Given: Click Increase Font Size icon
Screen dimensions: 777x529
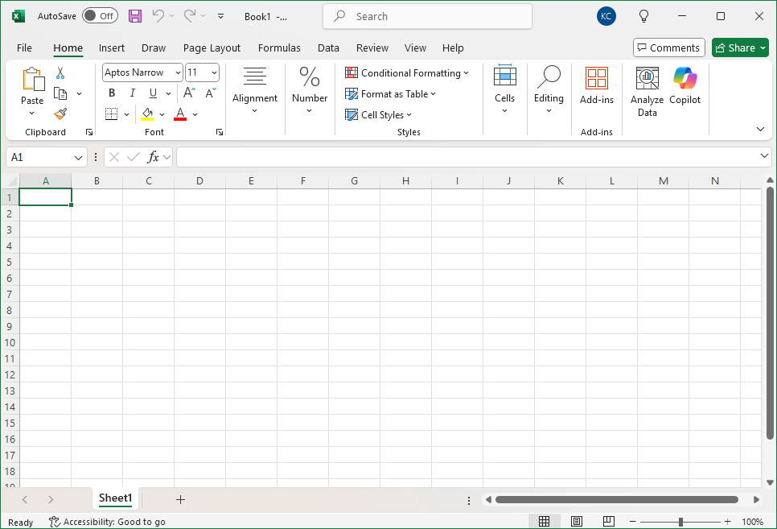Looking at the screenshot, I should (190, 93).
